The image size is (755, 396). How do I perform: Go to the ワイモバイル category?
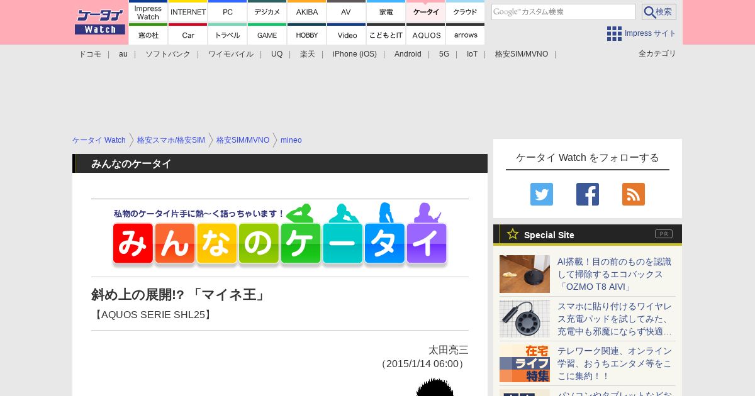231,54
